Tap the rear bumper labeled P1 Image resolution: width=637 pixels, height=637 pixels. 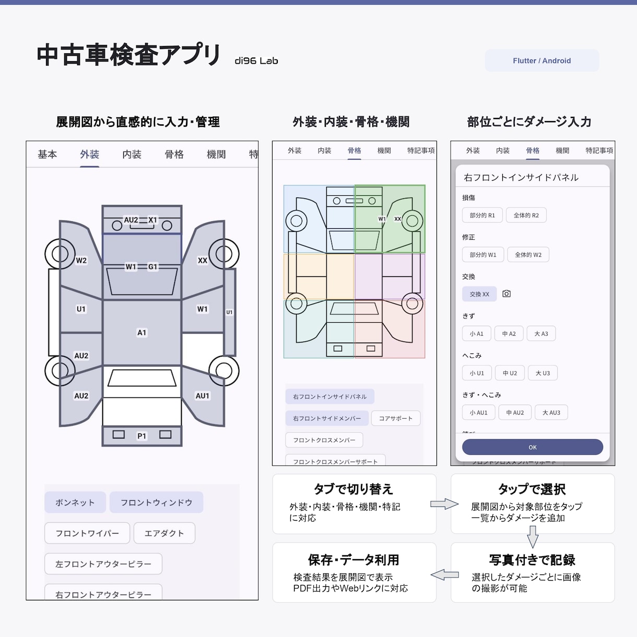[142, 436]
